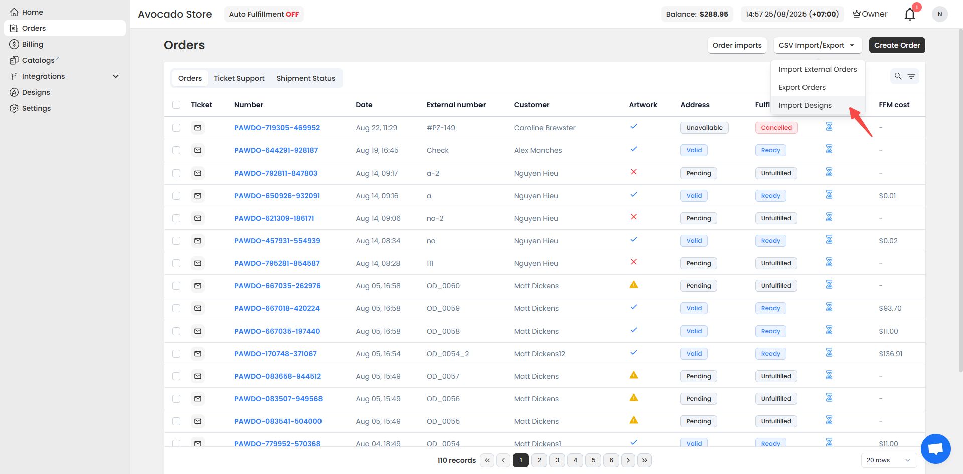
Task: Check the box for order PAWDO-644291-928187
Action: [x=176, y=150]
